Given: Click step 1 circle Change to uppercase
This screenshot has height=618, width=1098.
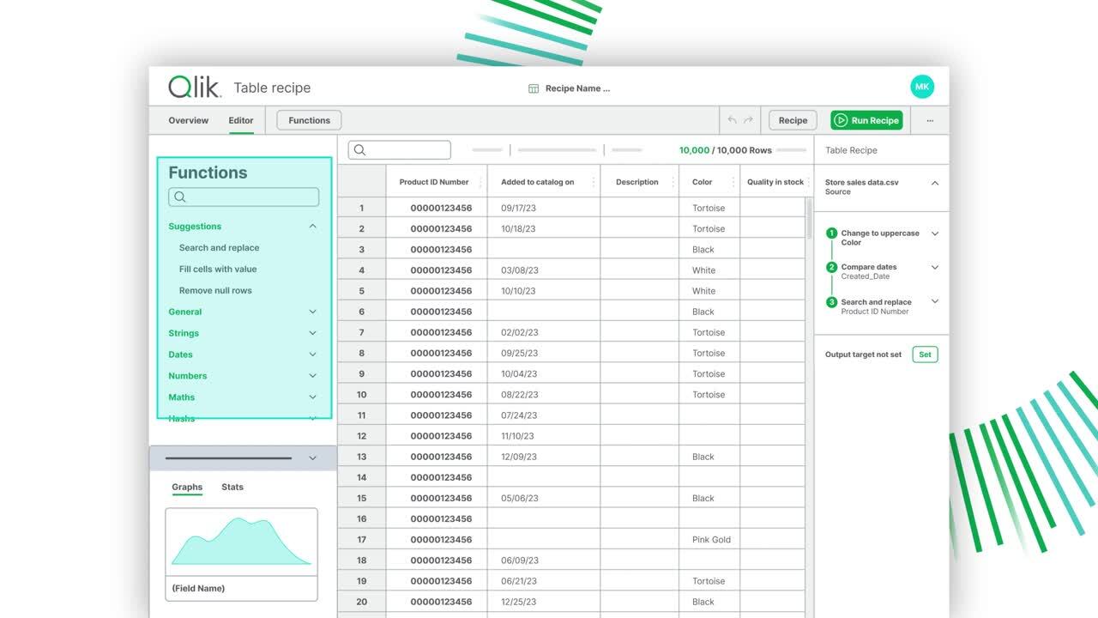Looking at the screenshot, I should (x=831, y=233).
